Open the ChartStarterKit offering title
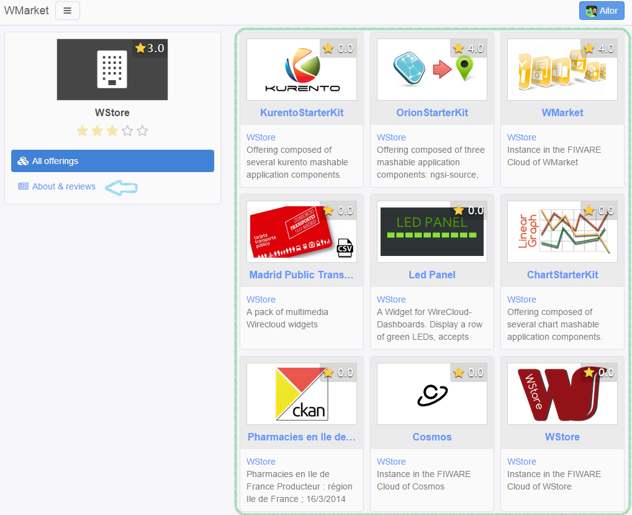This screenshot has width=632, height=515. [x=562, y=275]
